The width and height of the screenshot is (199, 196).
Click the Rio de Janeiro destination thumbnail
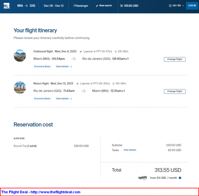click(20, 56)
